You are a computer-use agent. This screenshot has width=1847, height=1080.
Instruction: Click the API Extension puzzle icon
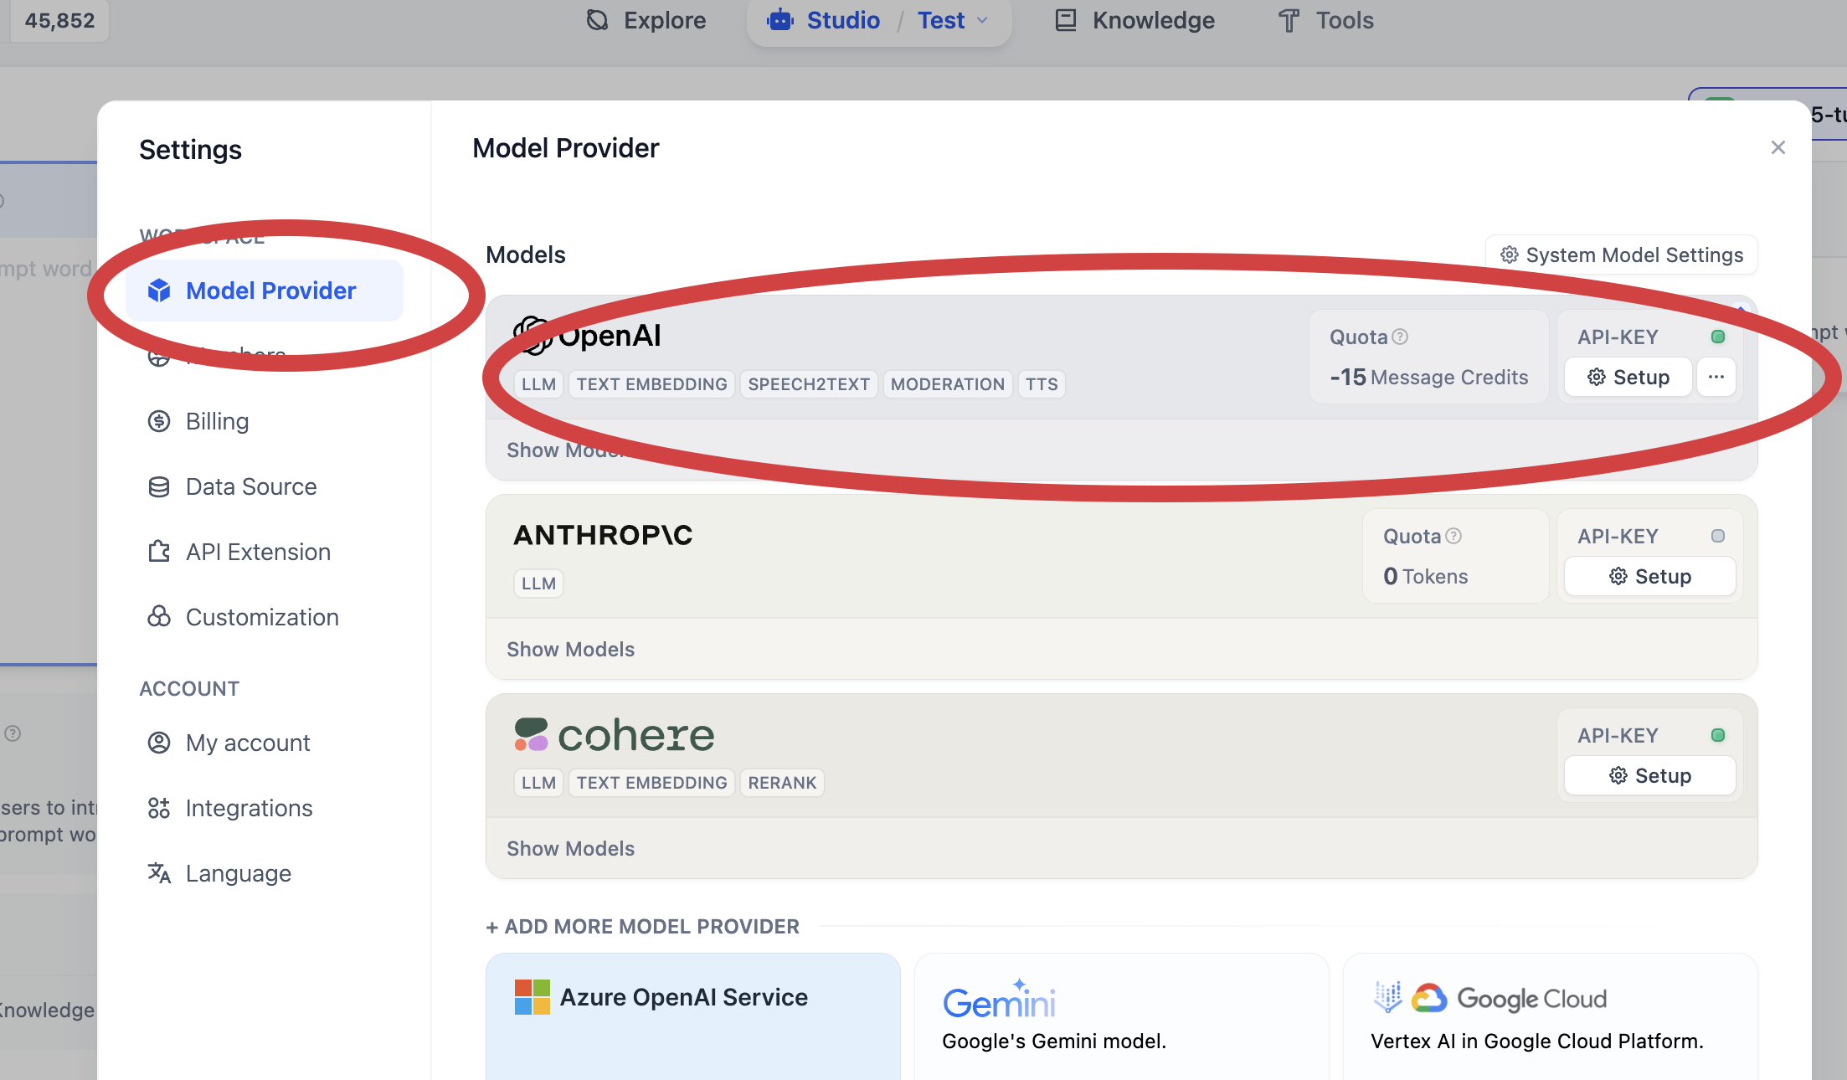159,552
